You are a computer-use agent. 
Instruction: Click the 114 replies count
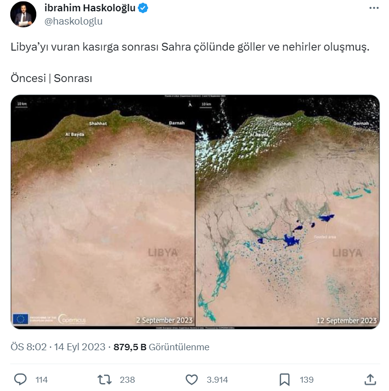[41, 380]
